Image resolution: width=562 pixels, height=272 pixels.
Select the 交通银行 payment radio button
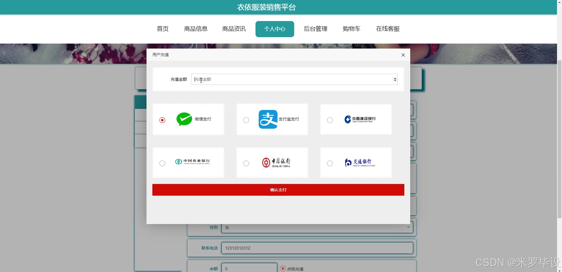coord(330,163)
